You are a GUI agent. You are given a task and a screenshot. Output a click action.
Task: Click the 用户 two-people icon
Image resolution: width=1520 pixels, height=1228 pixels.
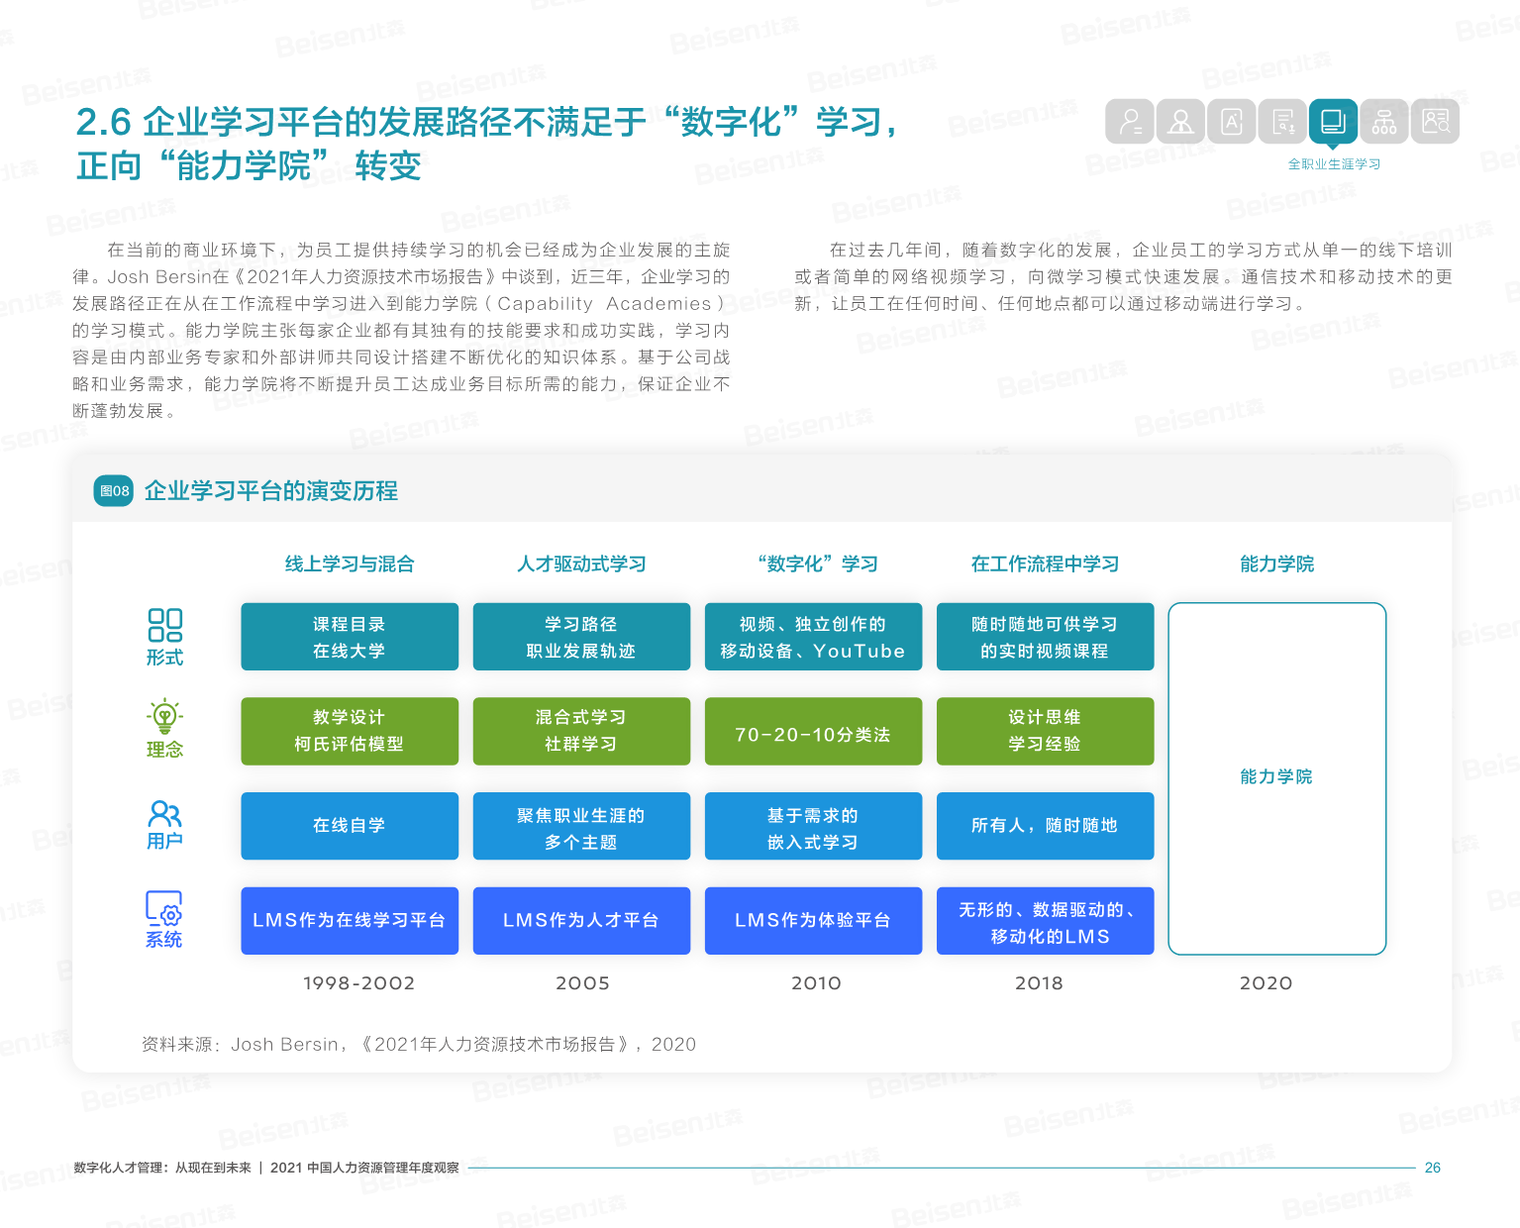(164, 814)
